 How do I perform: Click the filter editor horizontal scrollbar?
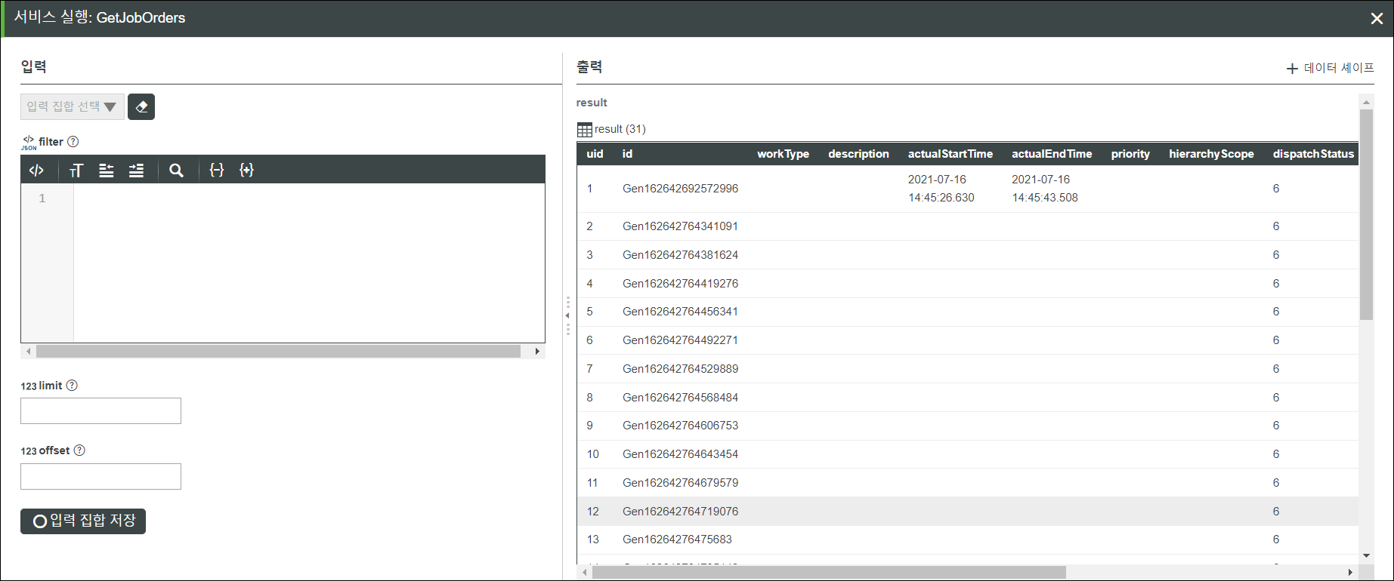pos(278,352)
